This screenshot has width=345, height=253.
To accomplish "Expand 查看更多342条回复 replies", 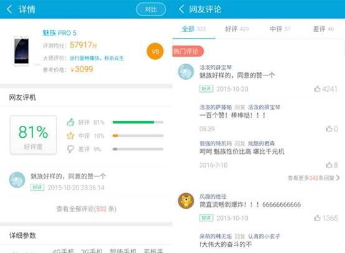I will coord(313,178).
